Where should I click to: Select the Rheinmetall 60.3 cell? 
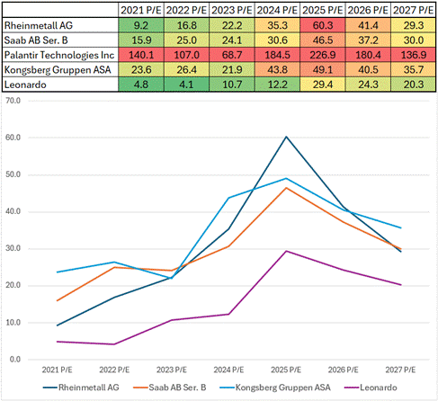pos(322,25)
